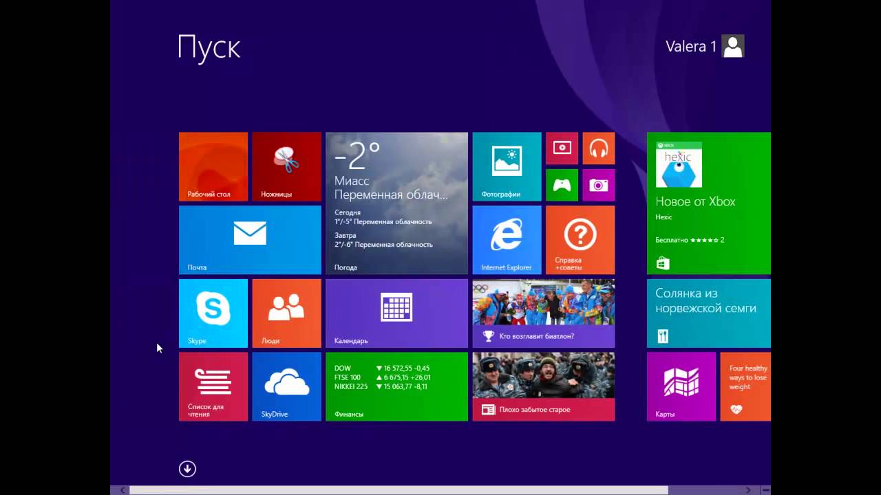Open the small Camera tile

[599, 185]
